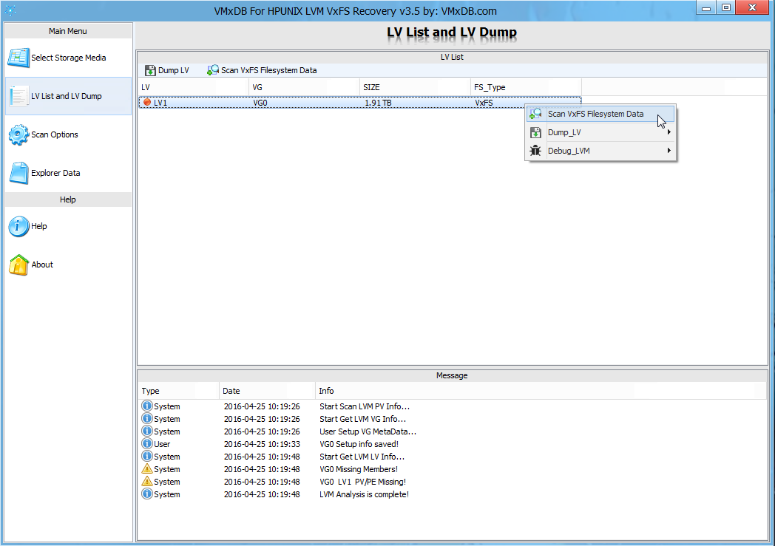Click info icon of Start Get LVM LV Info message
Viewport: 775px width, 546px height.
pos(147,456)
